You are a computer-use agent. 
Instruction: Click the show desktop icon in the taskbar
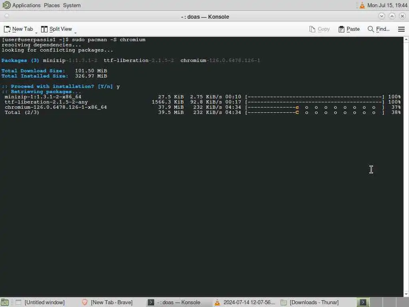click(x=5, y=302)
